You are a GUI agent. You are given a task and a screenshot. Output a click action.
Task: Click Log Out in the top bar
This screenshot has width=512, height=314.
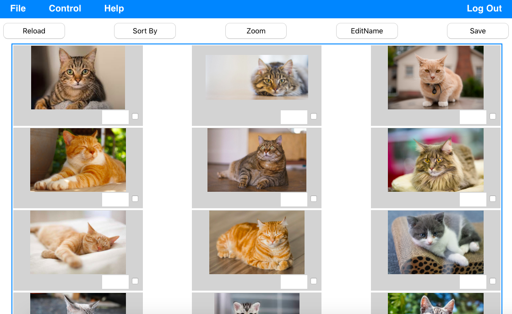tap(484, 9)
